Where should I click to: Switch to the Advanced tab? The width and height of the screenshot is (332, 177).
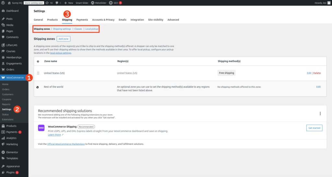coord(173,20)
